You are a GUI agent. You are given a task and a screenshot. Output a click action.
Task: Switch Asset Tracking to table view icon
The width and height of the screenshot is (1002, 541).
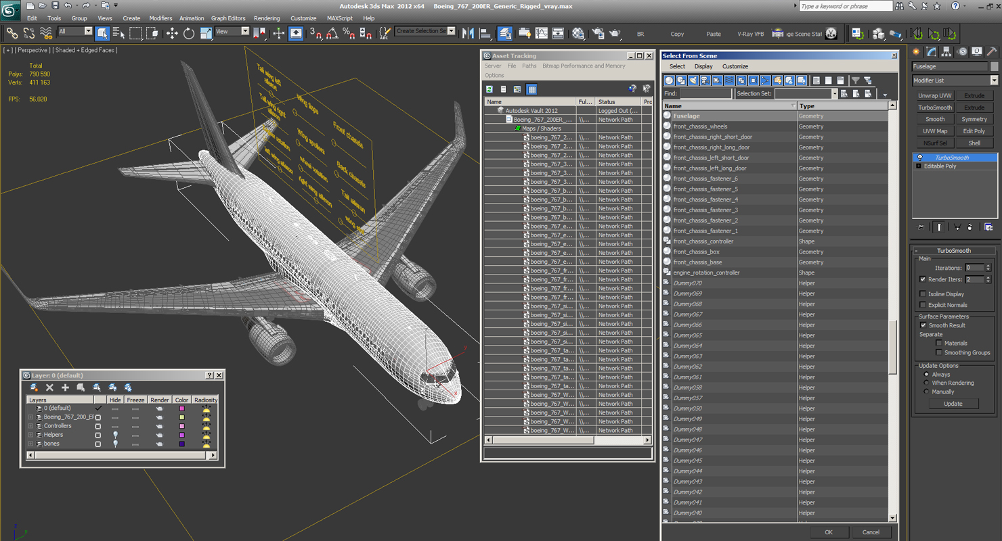(532, 89)
